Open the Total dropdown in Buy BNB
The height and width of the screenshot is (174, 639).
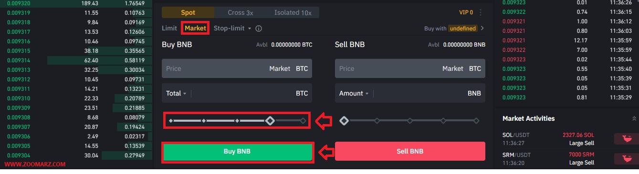tap(176, 93)
